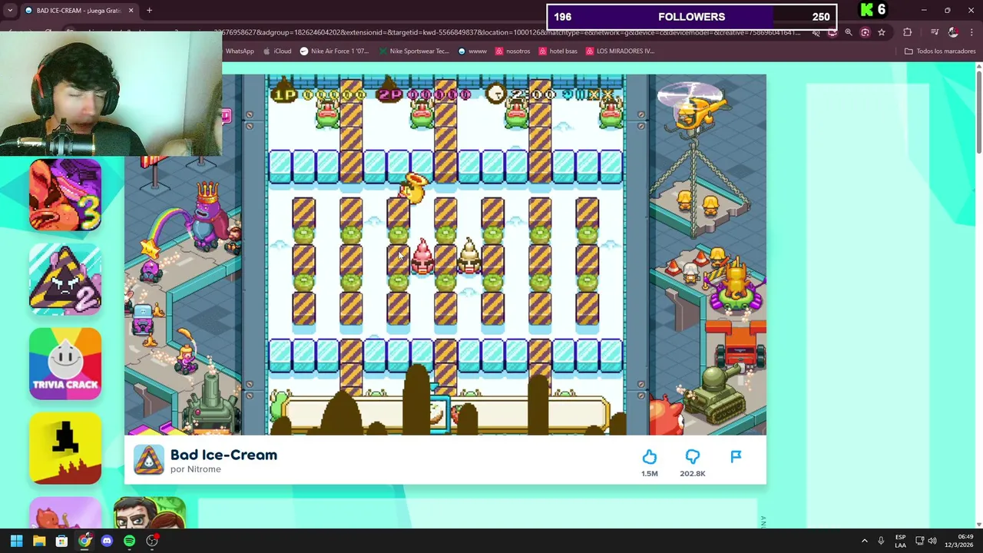Open the Windows Start menu
The width and height of the screenshot is (983, 553).
coord(16,541)
